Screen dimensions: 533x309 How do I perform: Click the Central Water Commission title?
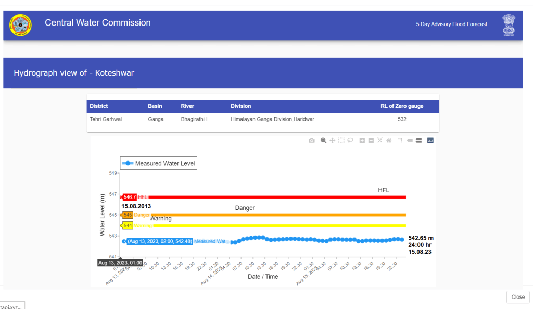tap(98, 23)
